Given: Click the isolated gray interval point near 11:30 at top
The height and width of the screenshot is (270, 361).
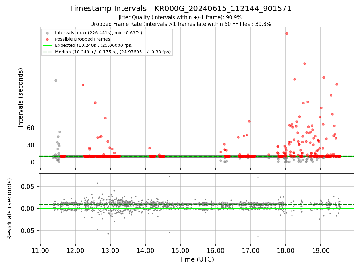Looking at the screenshot, I should click(56, 80).
